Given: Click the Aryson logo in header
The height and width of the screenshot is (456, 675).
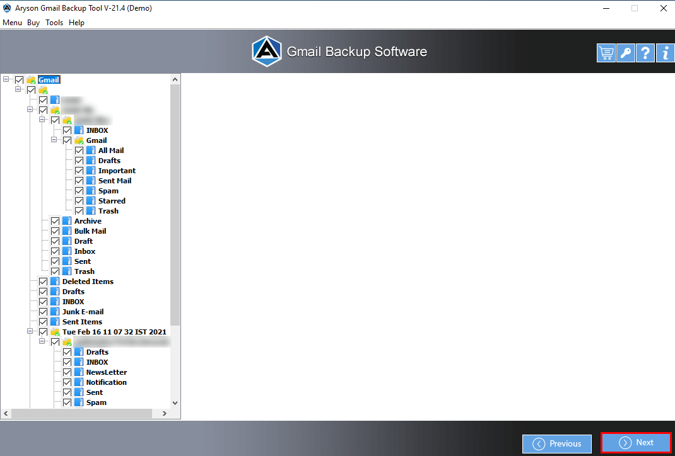Looking at the screenshot, I should pyautogui.click(x=267, y=52).
